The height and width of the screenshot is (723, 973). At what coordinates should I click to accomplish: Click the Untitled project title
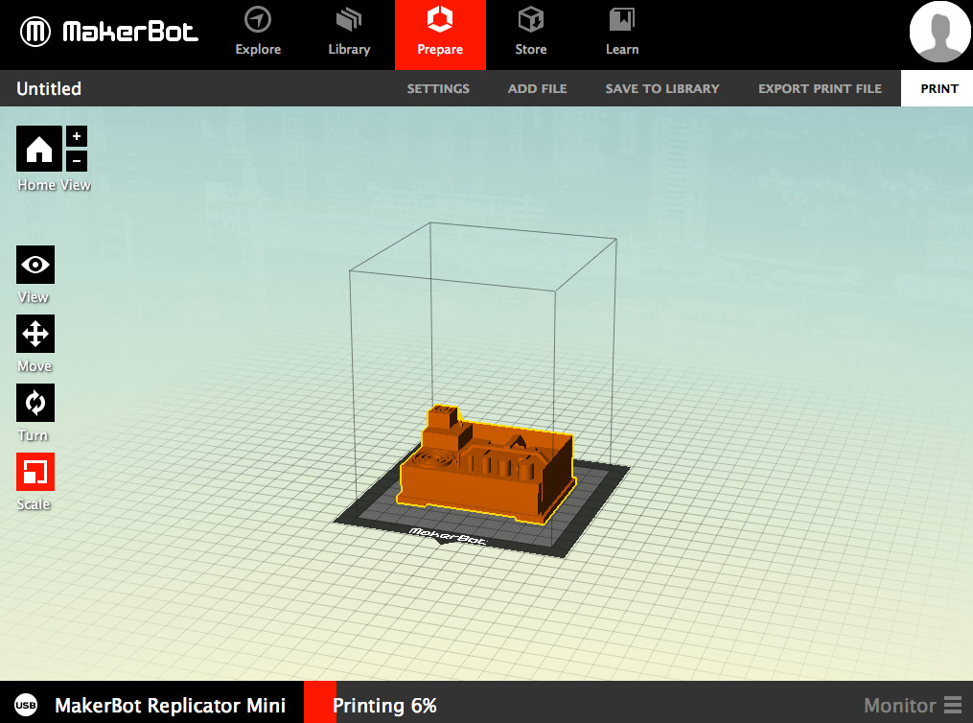coord(49,89)
